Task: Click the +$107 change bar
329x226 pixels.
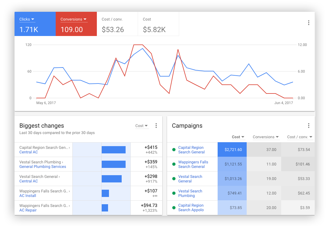Action: 105,193
